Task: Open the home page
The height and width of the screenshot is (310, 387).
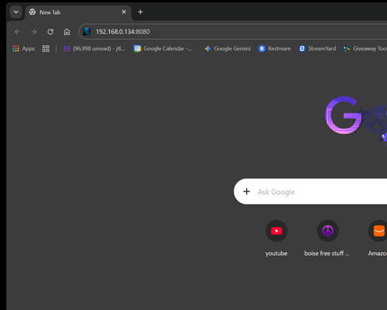Action: [x=67, y=32]
